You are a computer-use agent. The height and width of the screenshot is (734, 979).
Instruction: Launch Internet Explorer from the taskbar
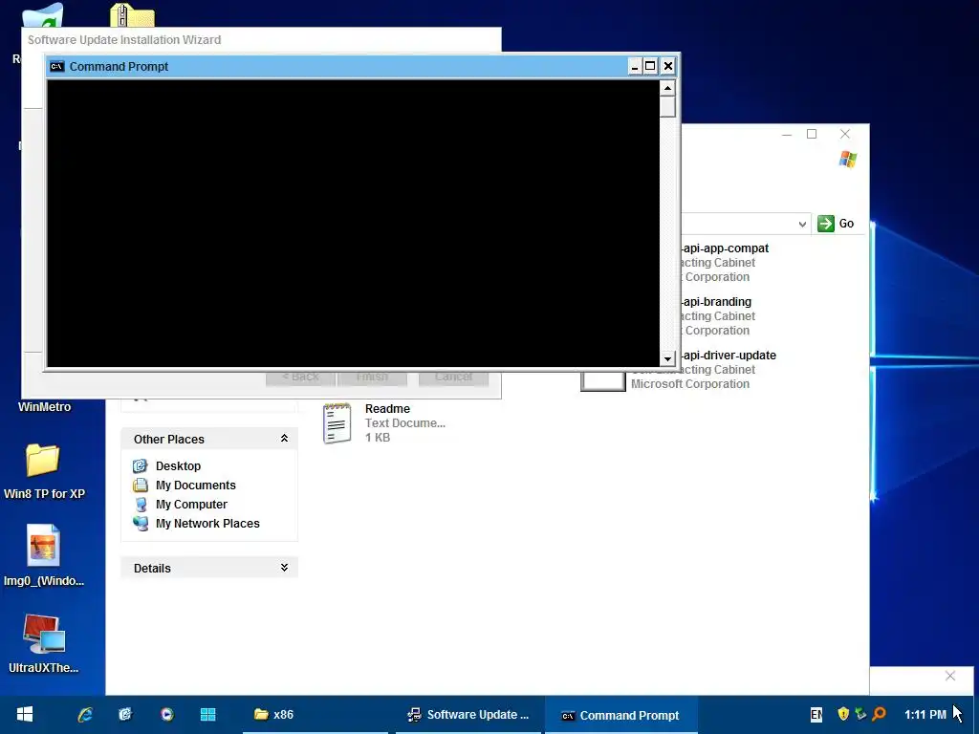pyautogui.click(x=85, y=715)
